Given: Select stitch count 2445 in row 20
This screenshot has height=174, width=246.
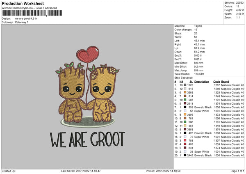Looking at the screenshot, I should pyautogui.click(x=190, y=155).
